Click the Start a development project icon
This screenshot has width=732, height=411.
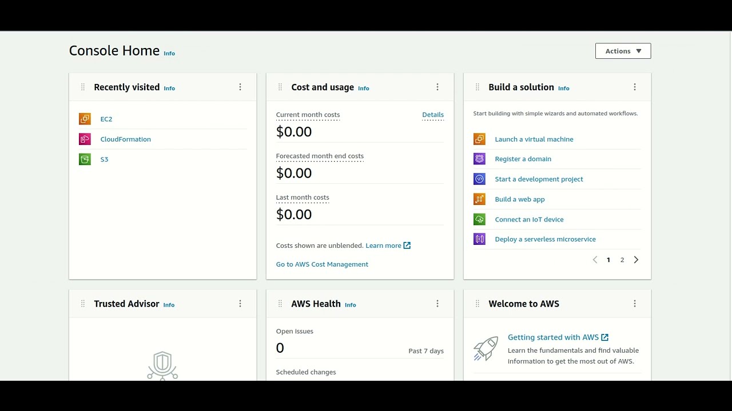[x=479, y=179]
